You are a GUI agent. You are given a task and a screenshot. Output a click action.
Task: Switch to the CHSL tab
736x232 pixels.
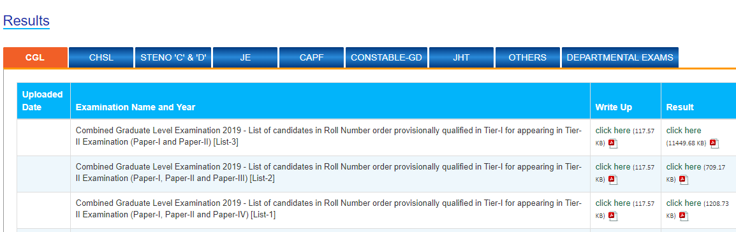coord(101,57)
